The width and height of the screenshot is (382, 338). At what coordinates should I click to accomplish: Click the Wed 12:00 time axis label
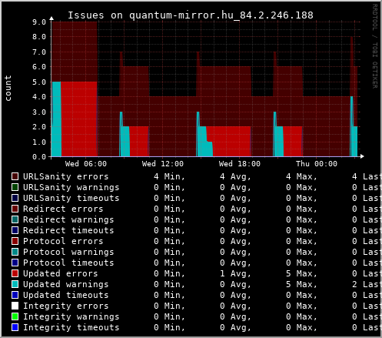163,164
